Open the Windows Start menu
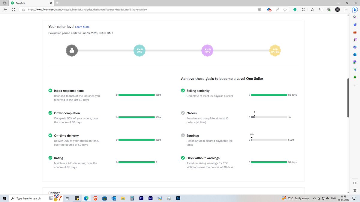This screenshot has width=360, height=202. (x=4, y=198)
